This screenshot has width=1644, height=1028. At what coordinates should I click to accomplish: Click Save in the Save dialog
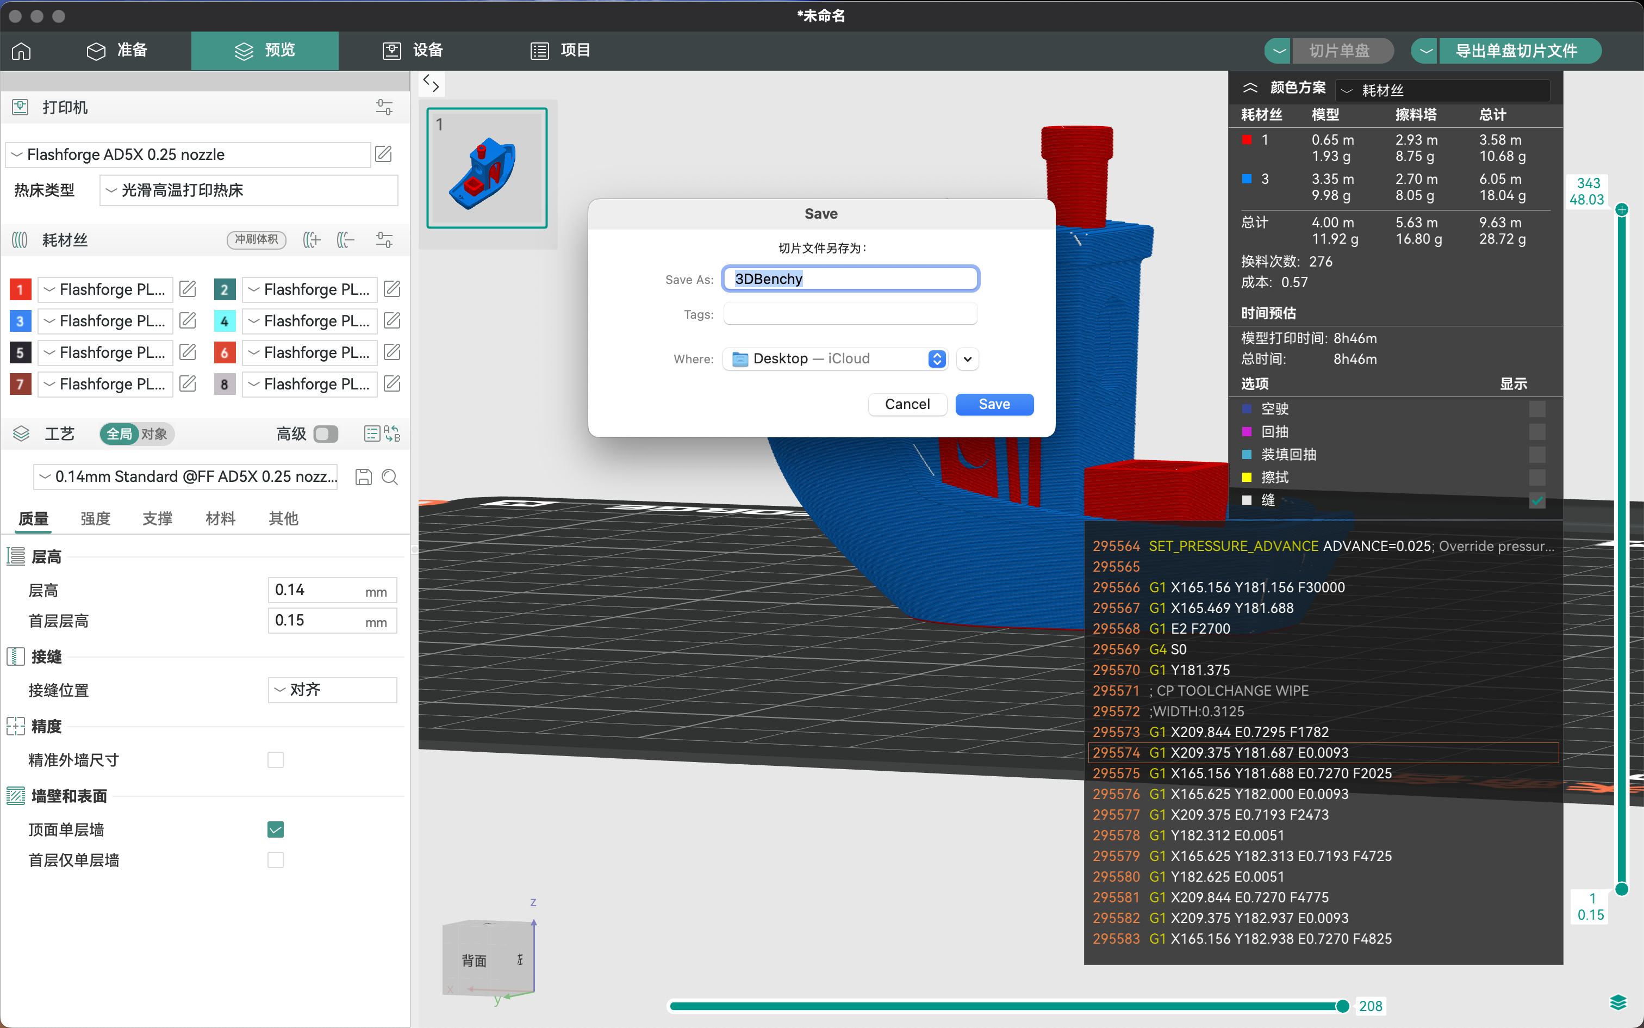[994, 404]
